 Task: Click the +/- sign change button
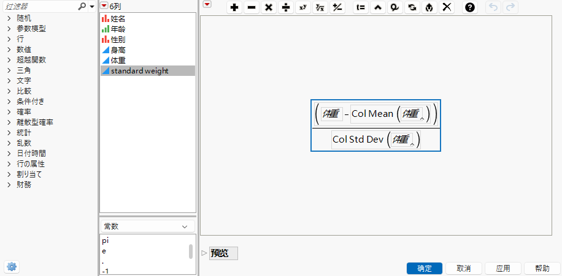337,7
